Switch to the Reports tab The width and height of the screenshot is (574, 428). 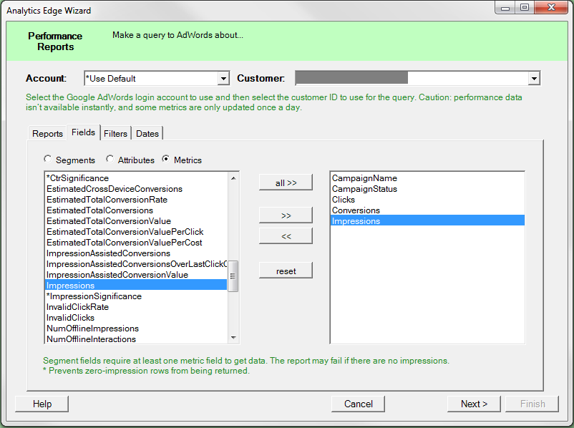coord(47,133)
